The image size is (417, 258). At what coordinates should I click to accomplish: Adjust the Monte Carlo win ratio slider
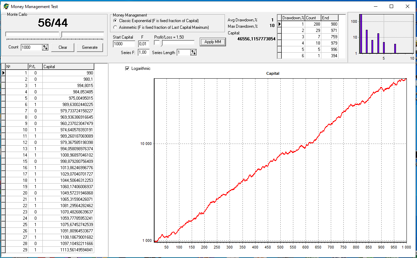click(61, 34)
